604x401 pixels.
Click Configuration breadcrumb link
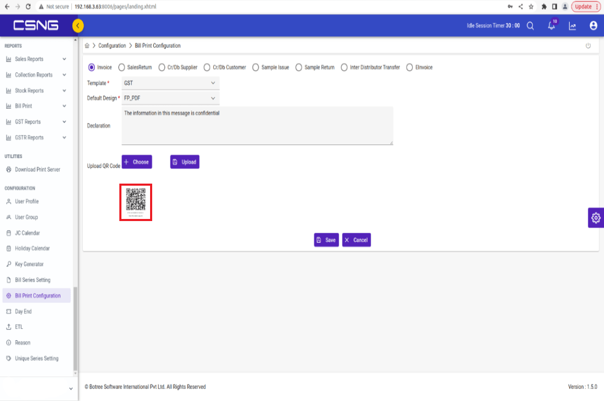click(112, 46)
